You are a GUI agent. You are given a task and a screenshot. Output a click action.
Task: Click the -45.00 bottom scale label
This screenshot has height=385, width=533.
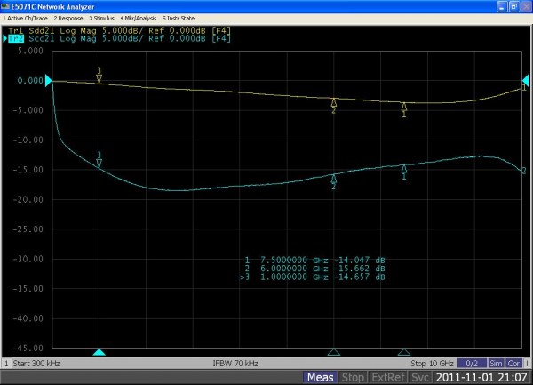[x=28, y=348]
